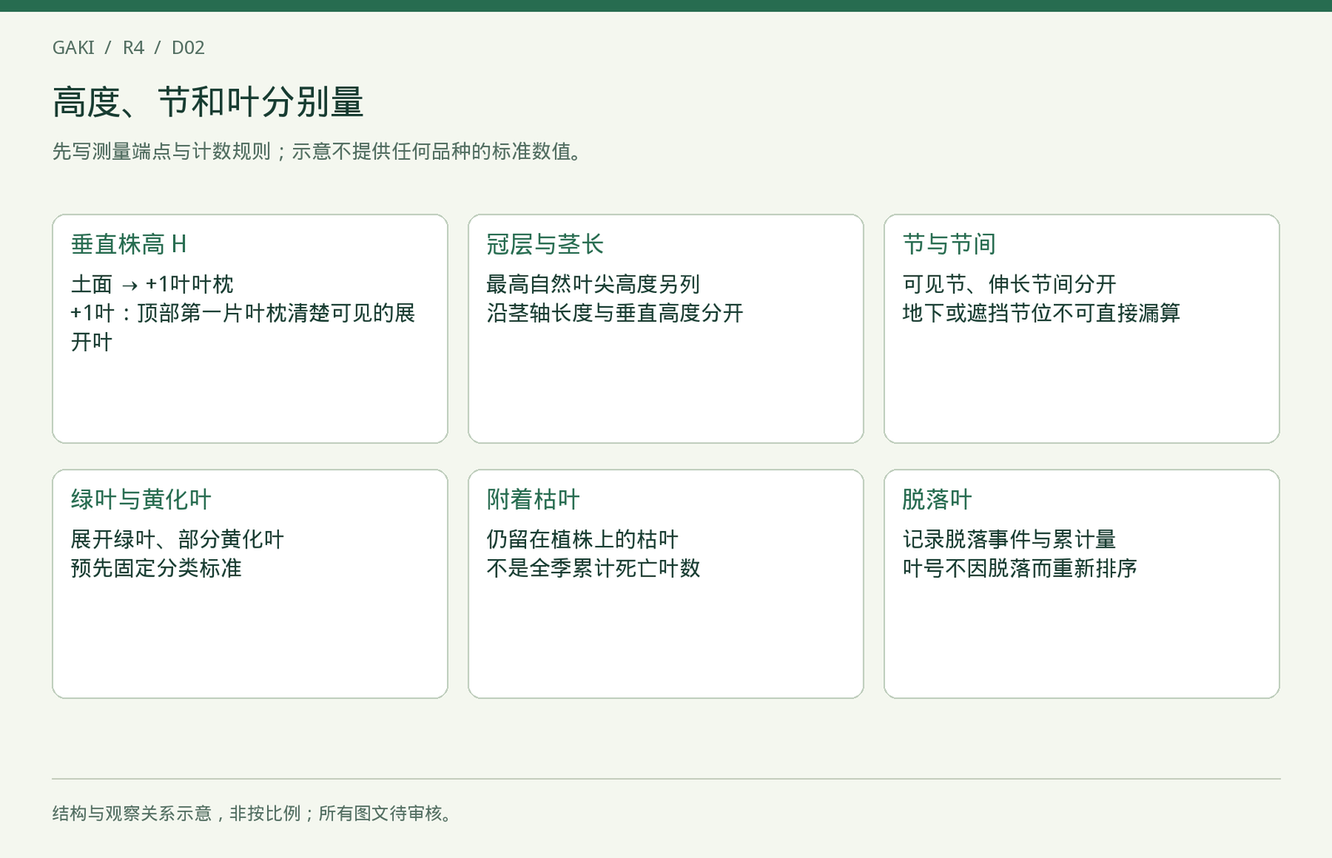Click the "GAKI" breadcrumb text
1332x858 pixels.
73,47
